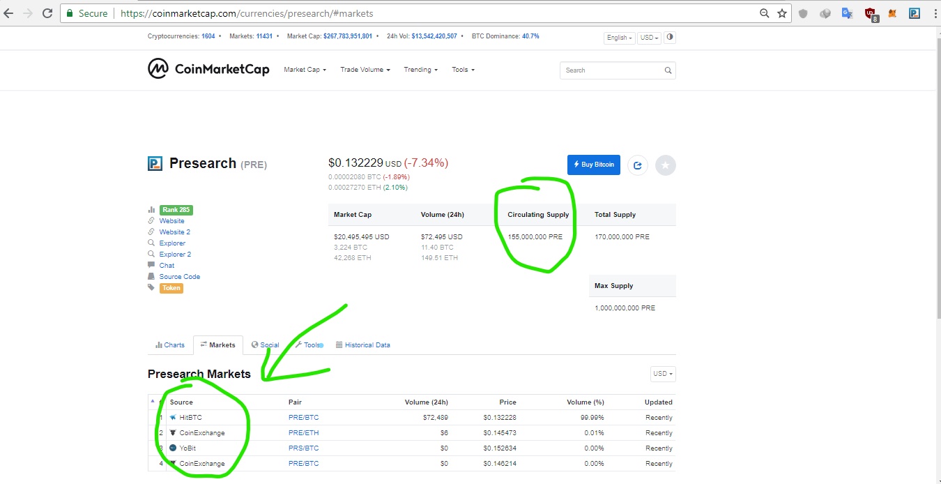Open the gray chat-bubbles extension icon

tap(825, 13)
